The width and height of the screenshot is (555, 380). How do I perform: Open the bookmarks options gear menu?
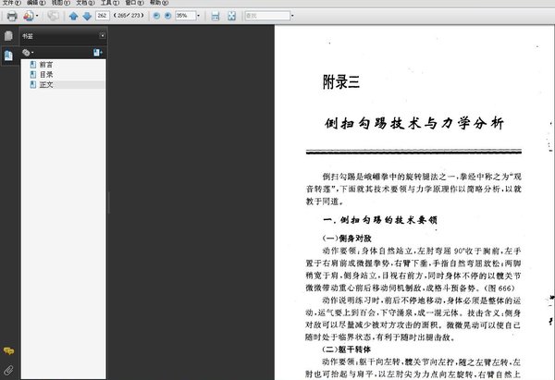tap(28, 53)
